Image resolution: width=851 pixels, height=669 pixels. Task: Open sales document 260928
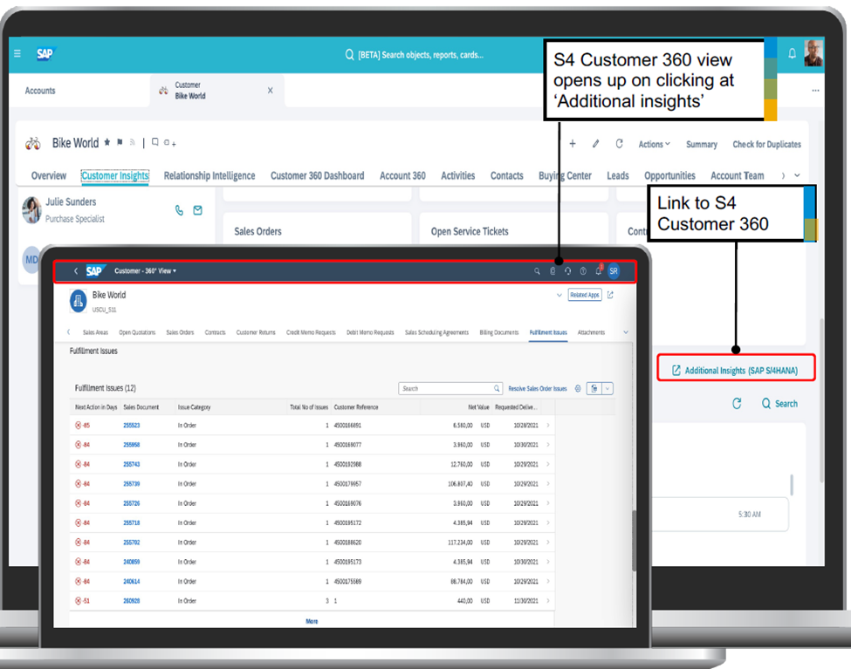(x=131, y=601)
